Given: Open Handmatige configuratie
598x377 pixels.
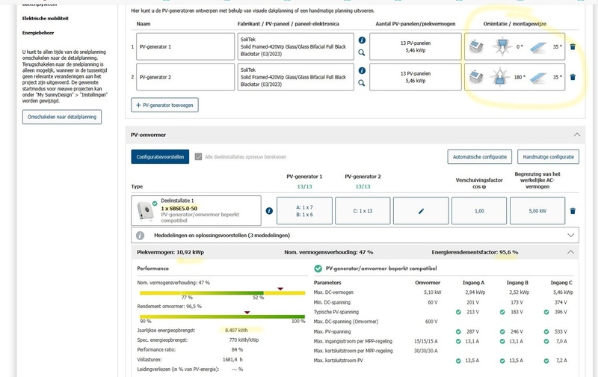Looking at the screenshot, I should [548, 157].
